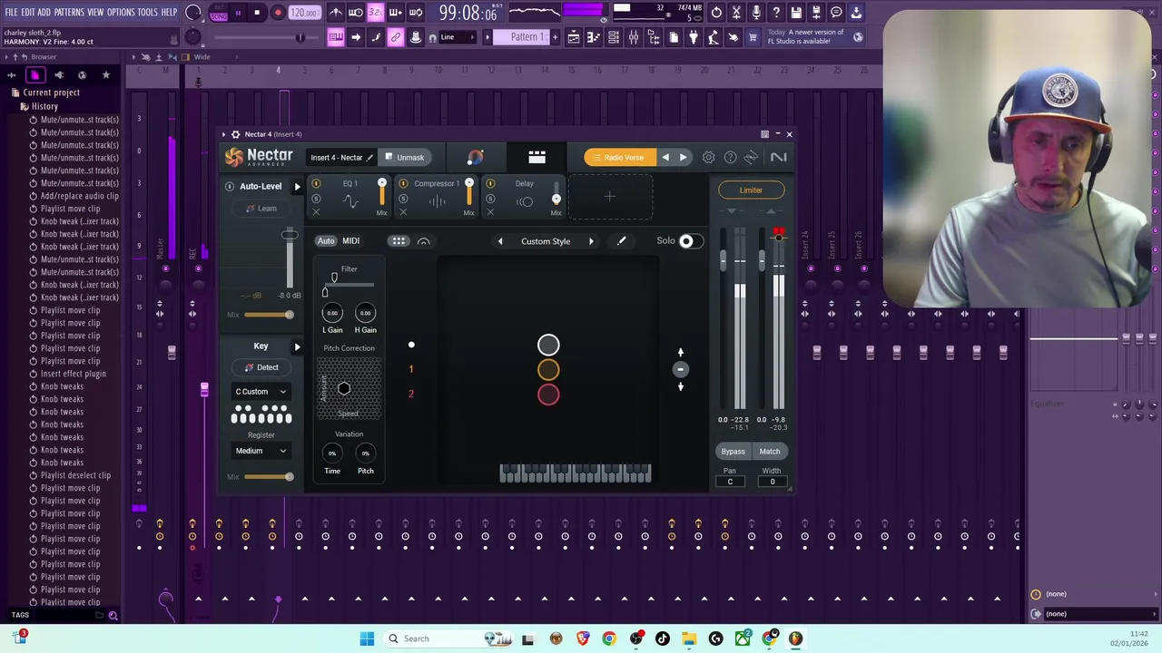Open the TOOLS menu
The height and width of the screenshot is (653, 1162).
pos(148,13)
